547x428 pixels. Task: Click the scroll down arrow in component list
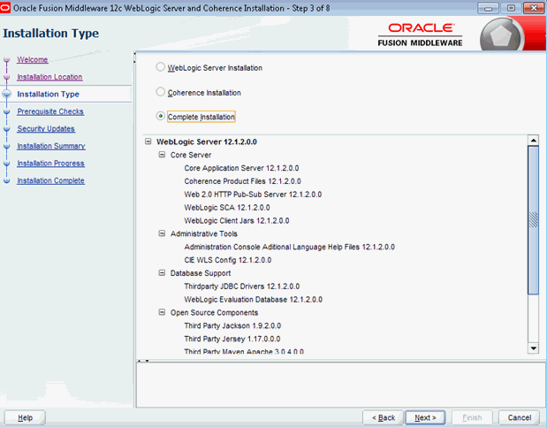tap(534, 348)
